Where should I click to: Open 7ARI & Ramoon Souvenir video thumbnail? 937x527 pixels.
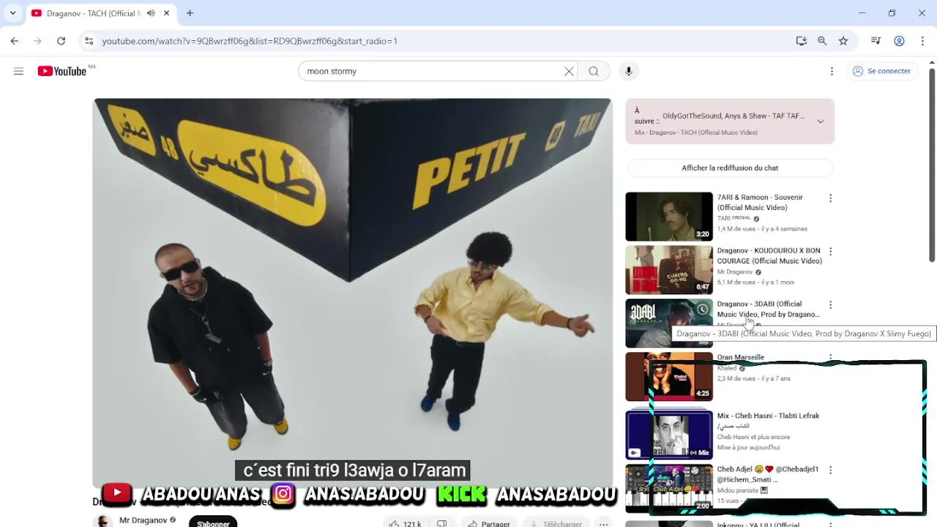click(x=669, y=217)
